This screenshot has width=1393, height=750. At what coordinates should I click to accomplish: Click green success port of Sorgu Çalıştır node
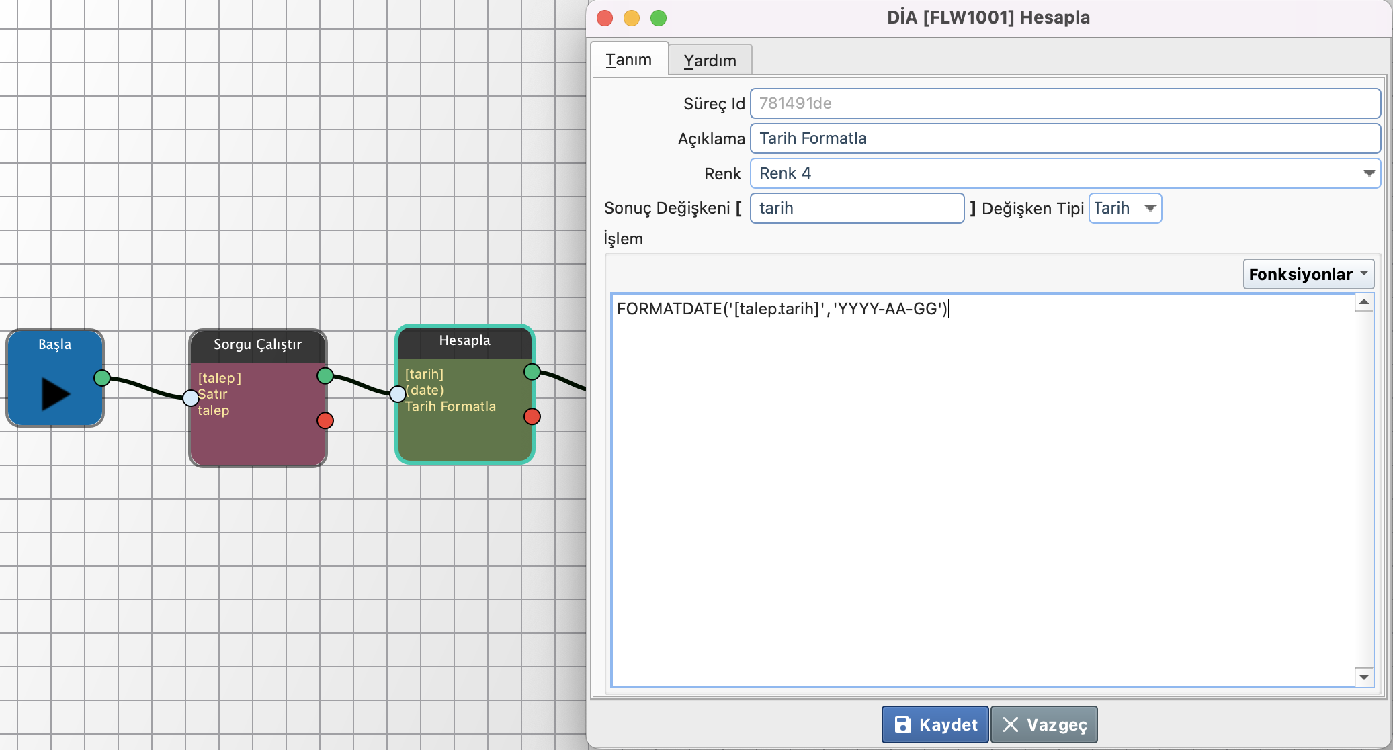click(x=325, y=375)
